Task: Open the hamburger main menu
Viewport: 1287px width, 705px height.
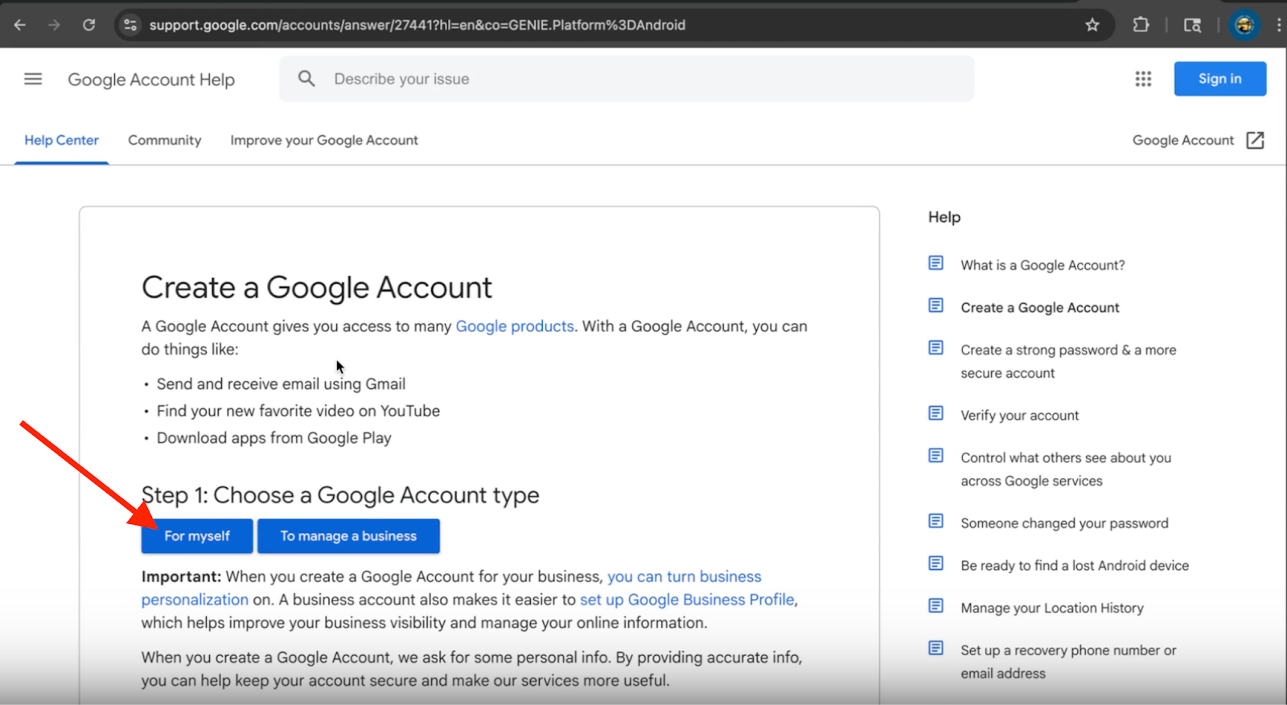Action: click(x=33, y=79)
